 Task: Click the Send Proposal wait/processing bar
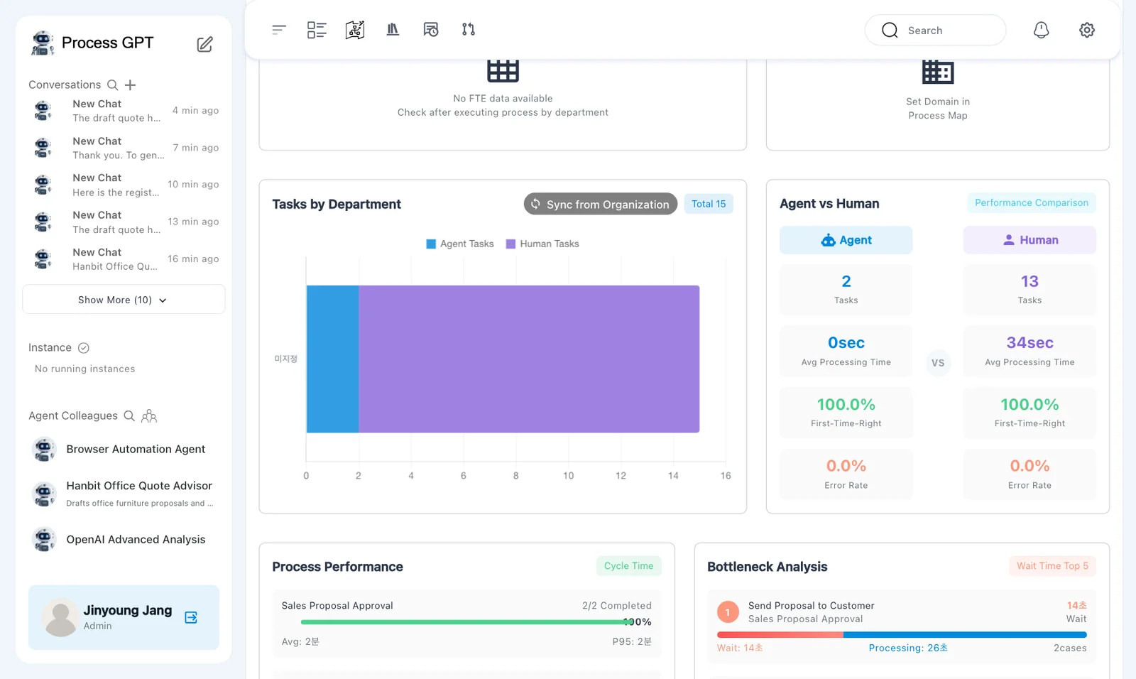coord(902,635)
